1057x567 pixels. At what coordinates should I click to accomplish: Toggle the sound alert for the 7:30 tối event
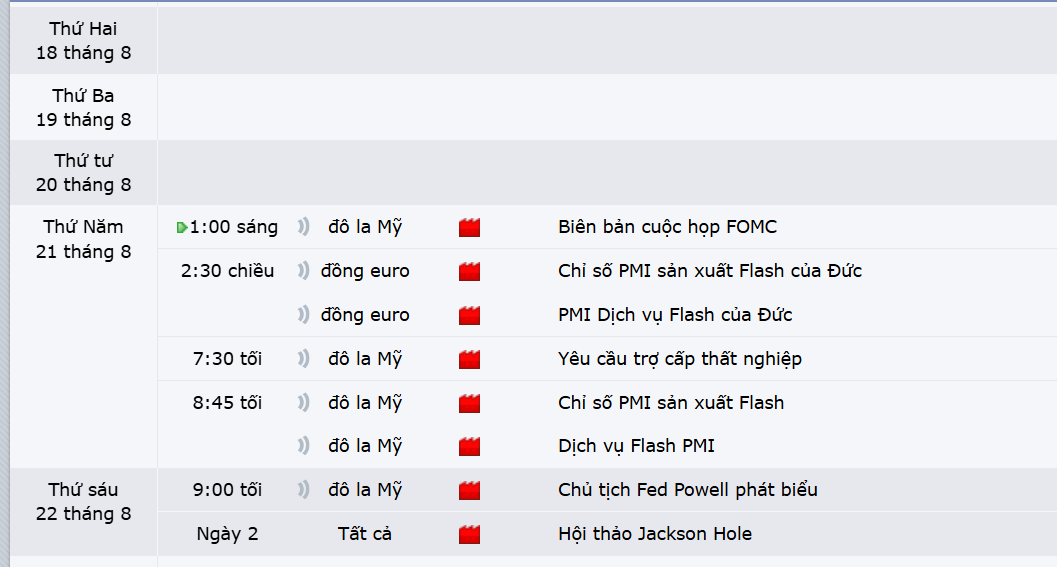tap(304, 359)
